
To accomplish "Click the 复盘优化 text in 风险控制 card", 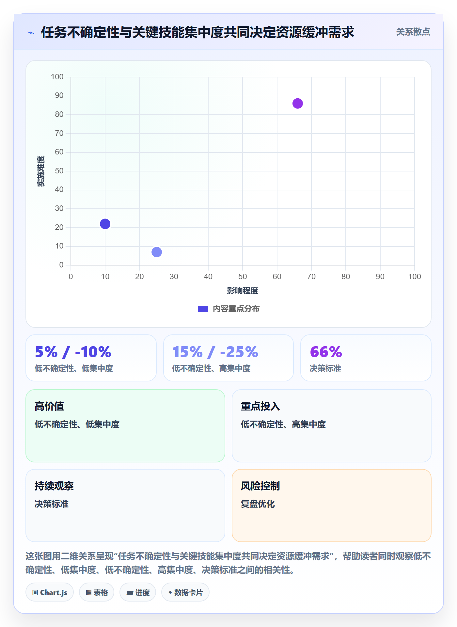I will [x=258, y=504].
